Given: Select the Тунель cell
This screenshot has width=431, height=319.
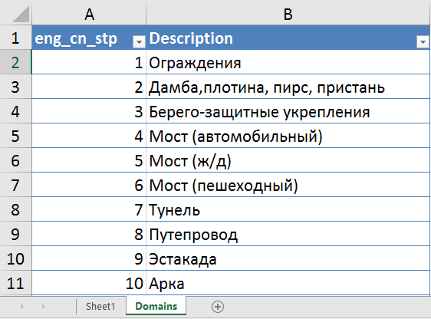Looking at the screenshot, I should coord(288,209).
